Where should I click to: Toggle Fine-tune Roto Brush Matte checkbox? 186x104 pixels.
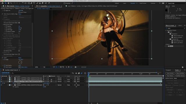(19, 23)
